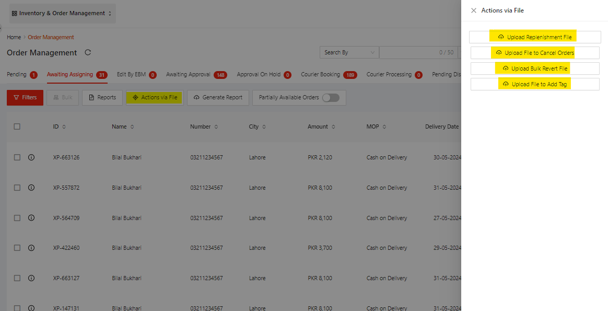
Task: Check the select-all checkbox in table header
Action: coord(17,126)
